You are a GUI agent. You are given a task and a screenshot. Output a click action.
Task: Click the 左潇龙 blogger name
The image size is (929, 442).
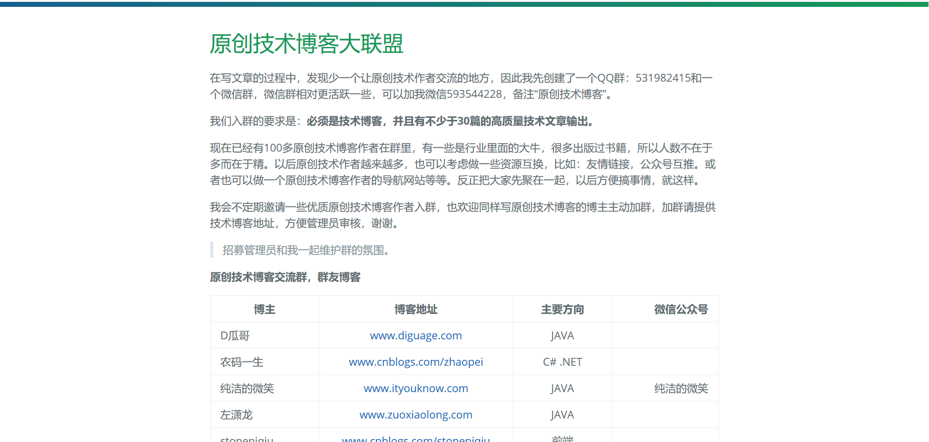(236, 415)
